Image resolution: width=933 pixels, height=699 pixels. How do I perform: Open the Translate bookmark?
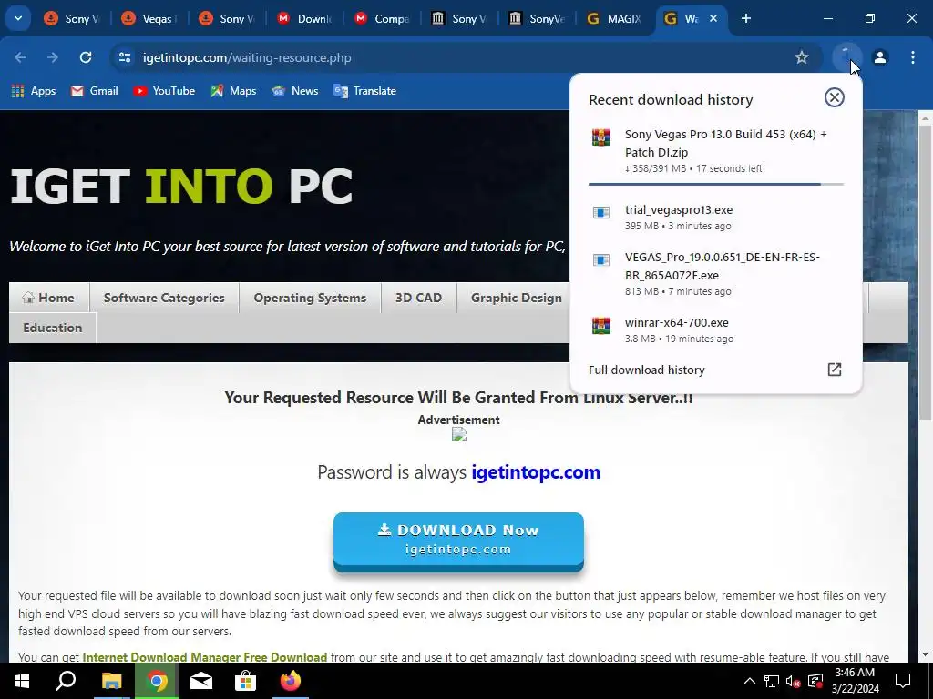click(x=365, y=91)
